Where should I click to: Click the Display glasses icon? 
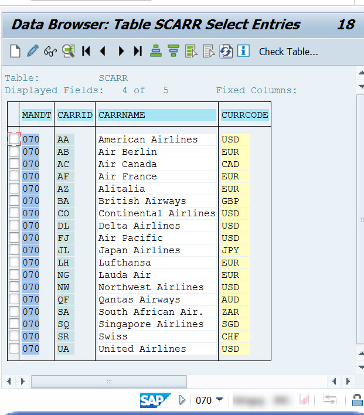(x=50, y=51)
